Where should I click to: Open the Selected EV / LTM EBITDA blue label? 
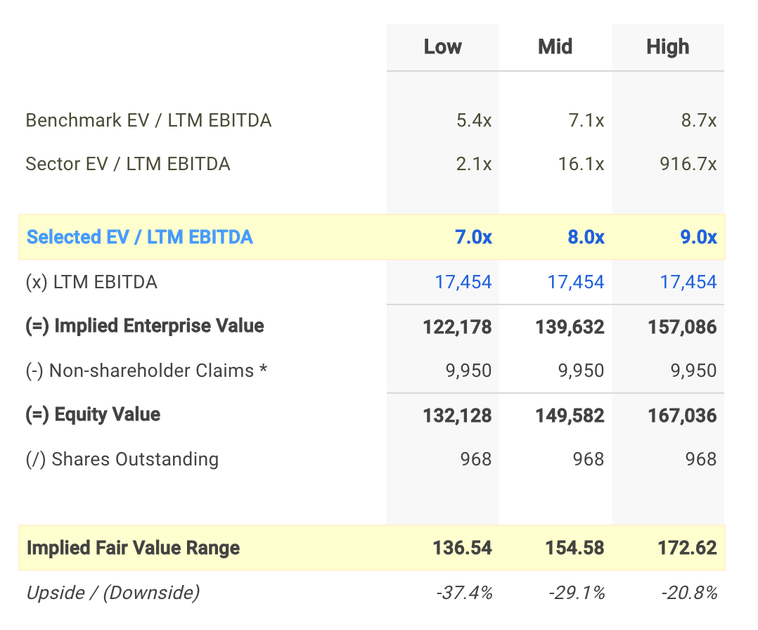tap(139, 237)
